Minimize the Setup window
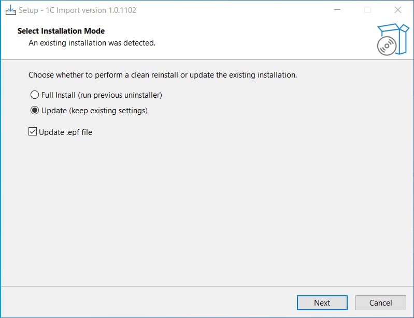The image size is (414, 318). point(337,10)
